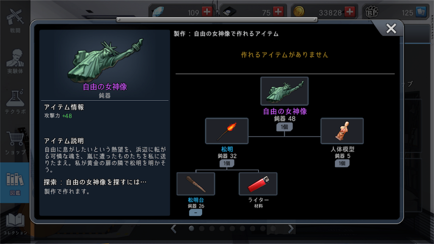Add more blue gems with plus button
Viewport: 434px width, 244px height.
[x=207, y=11]
